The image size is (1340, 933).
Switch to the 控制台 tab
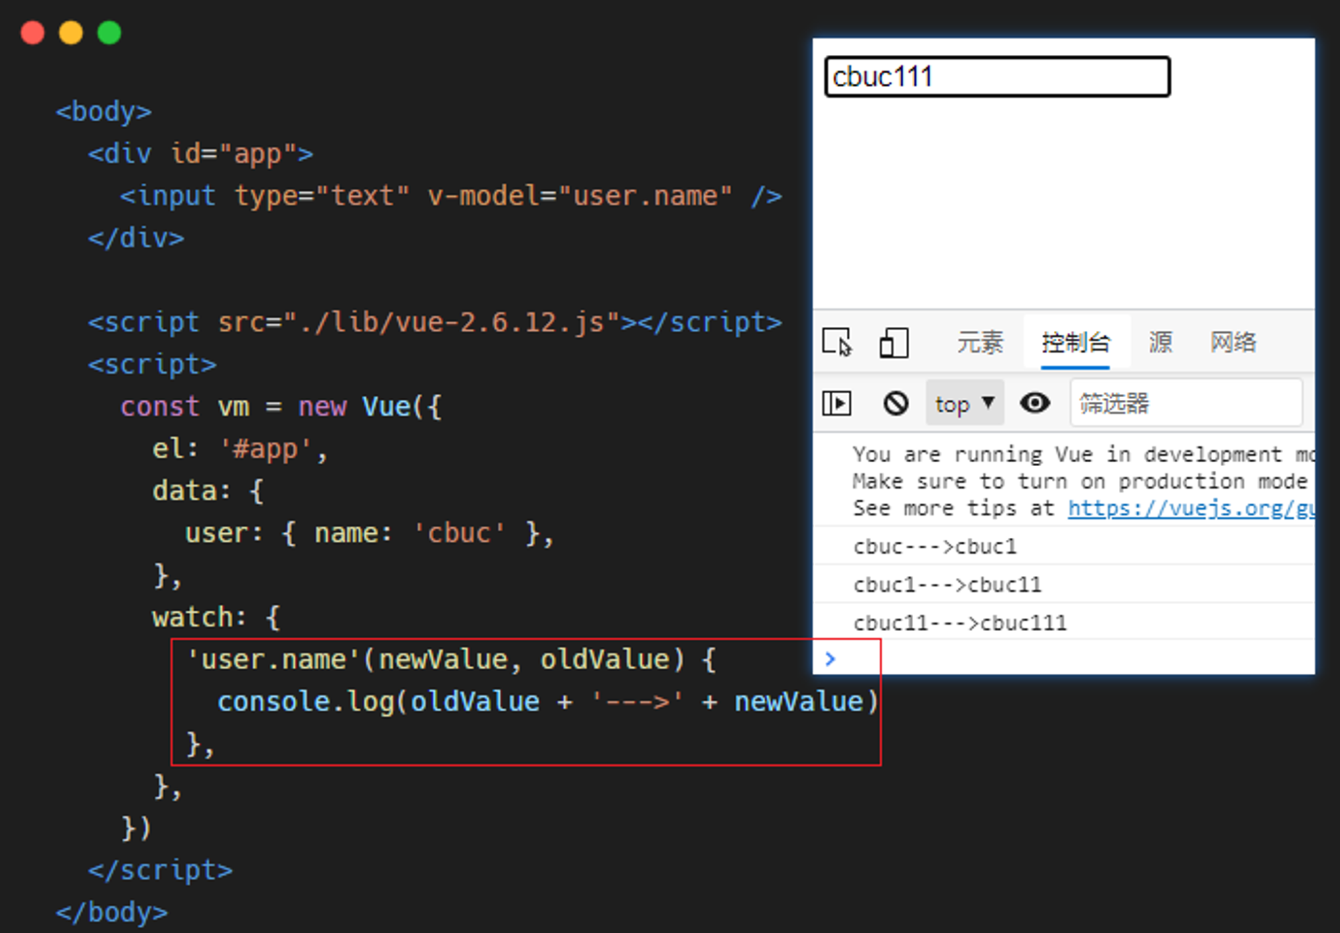pyautogui.click(x=1075, y=342)
